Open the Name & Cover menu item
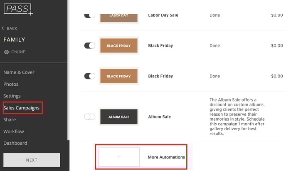The width and height of the screenshot is (286, 171). click(x=19, y=72)
